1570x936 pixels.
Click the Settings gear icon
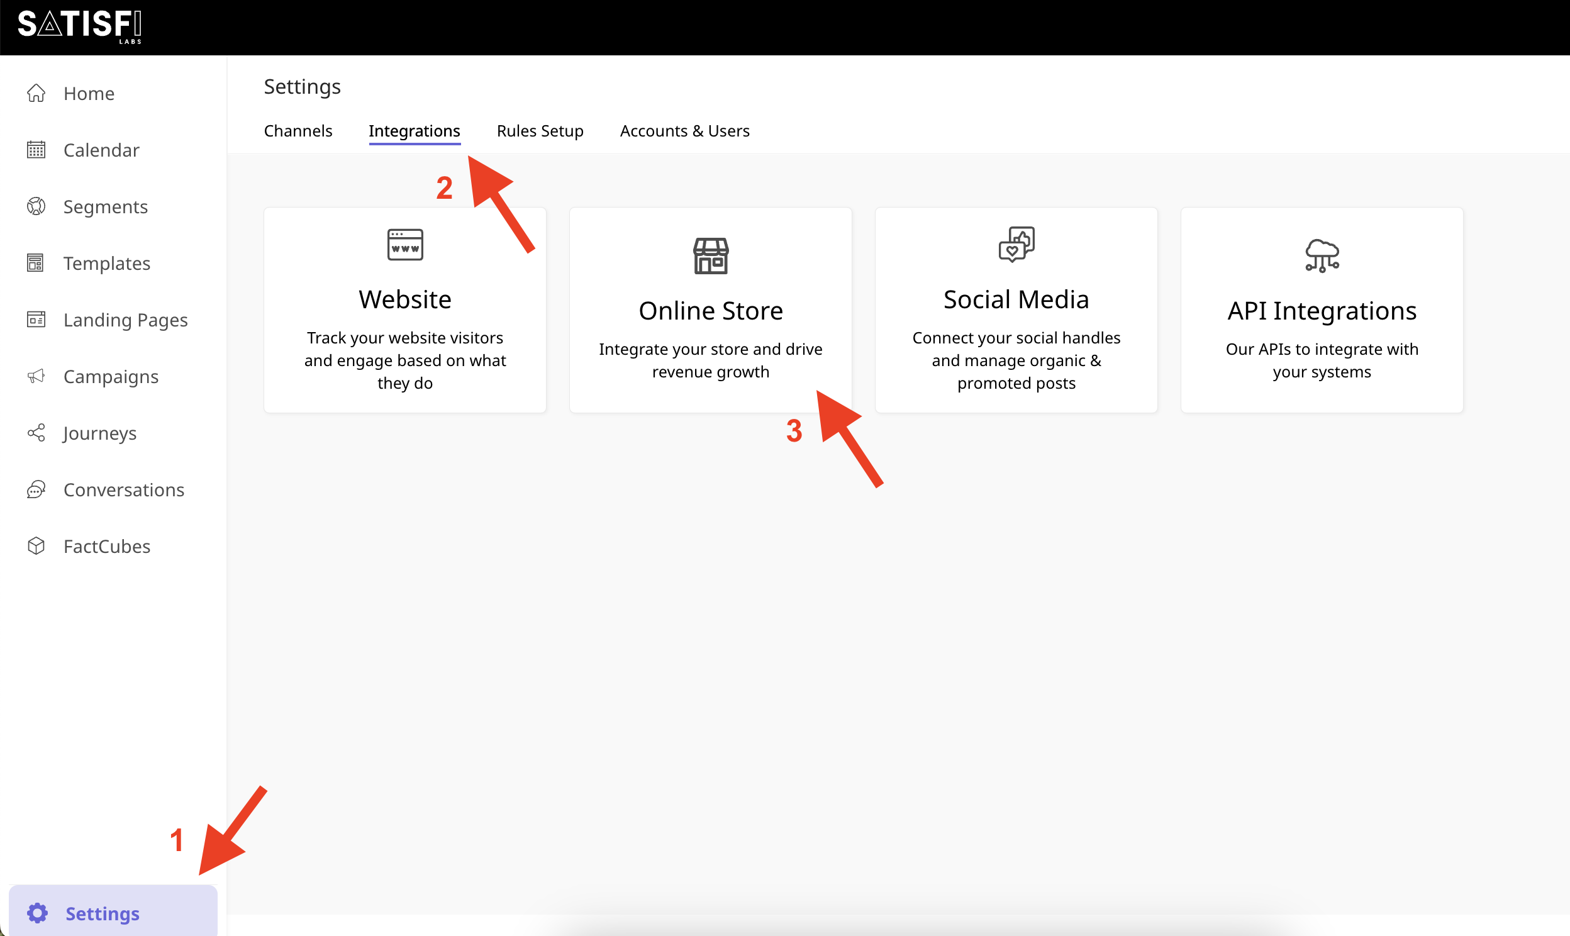click(x=37, y=913)
